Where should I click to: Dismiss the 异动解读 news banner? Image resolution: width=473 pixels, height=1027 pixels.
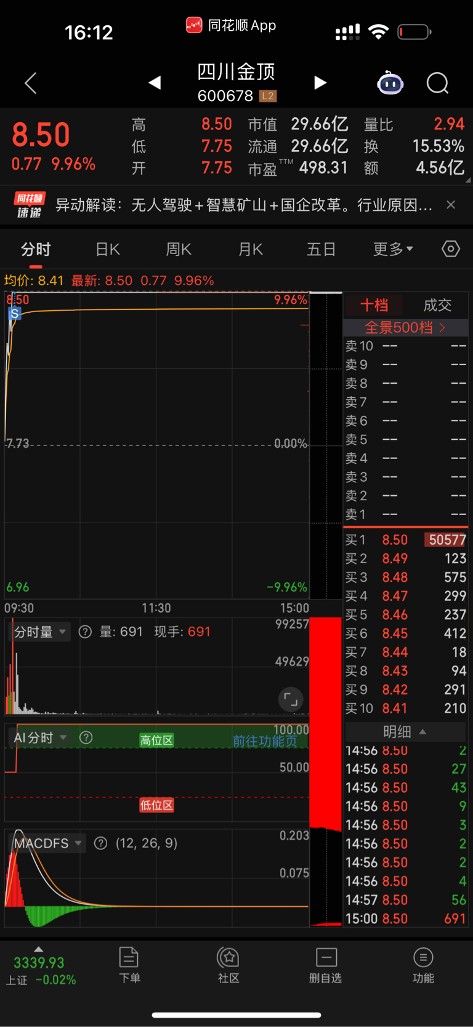(451, 205)
